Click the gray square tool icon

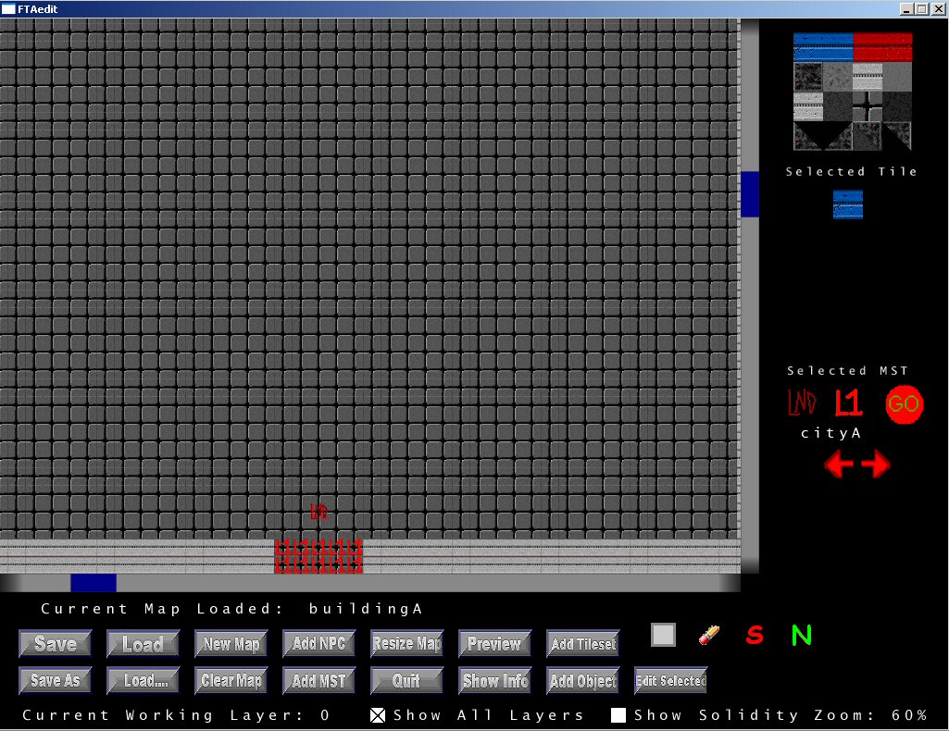[x=663, y=635]
